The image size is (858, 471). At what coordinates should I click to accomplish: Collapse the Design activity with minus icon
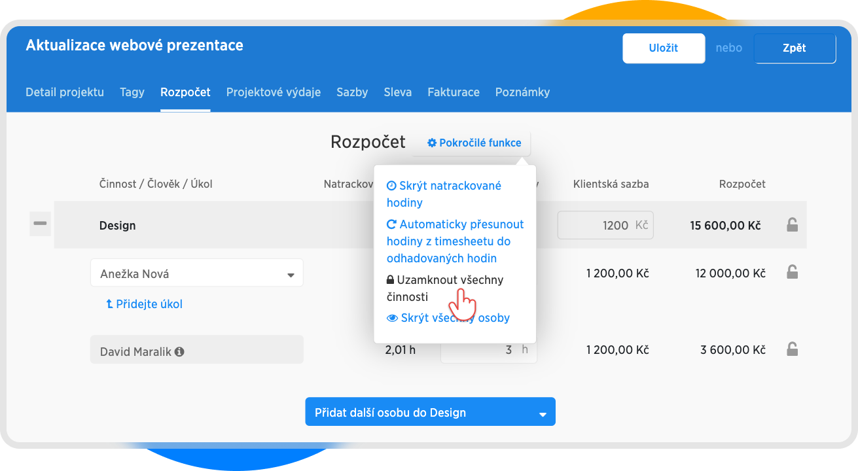point(40,224)
